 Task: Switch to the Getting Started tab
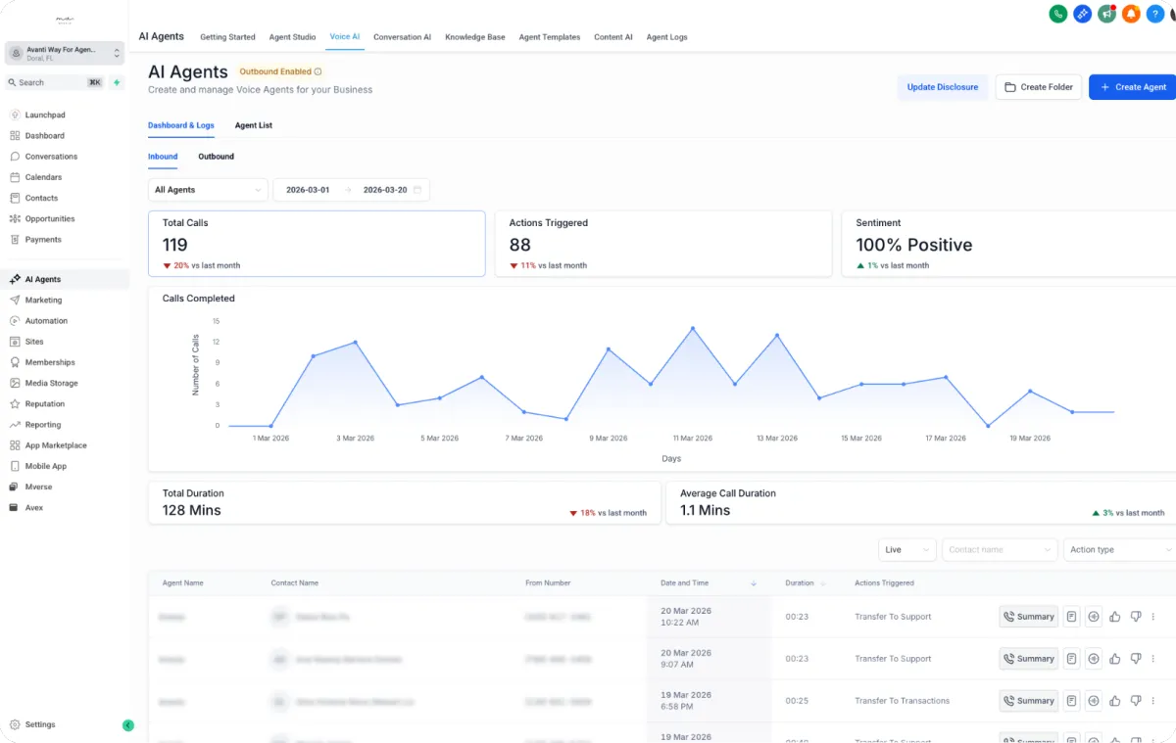click(x=227, y=37)
